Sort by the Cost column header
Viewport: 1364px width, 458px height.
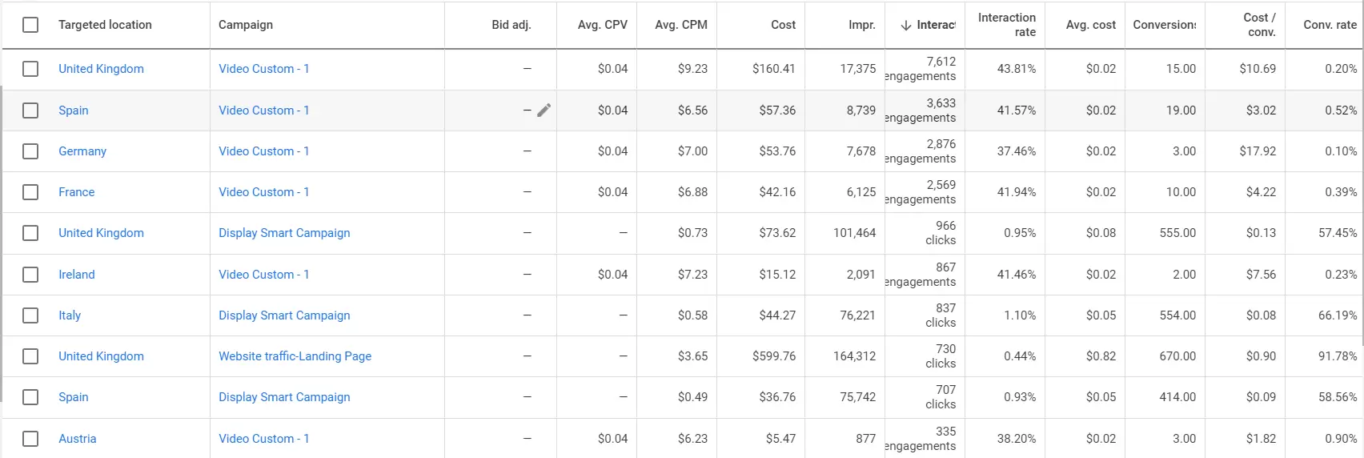tap(783, 25)
